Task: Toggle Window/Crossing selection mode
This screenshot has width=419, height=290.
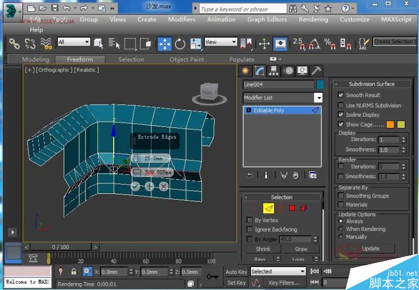Action: click(x=146, y=43)
